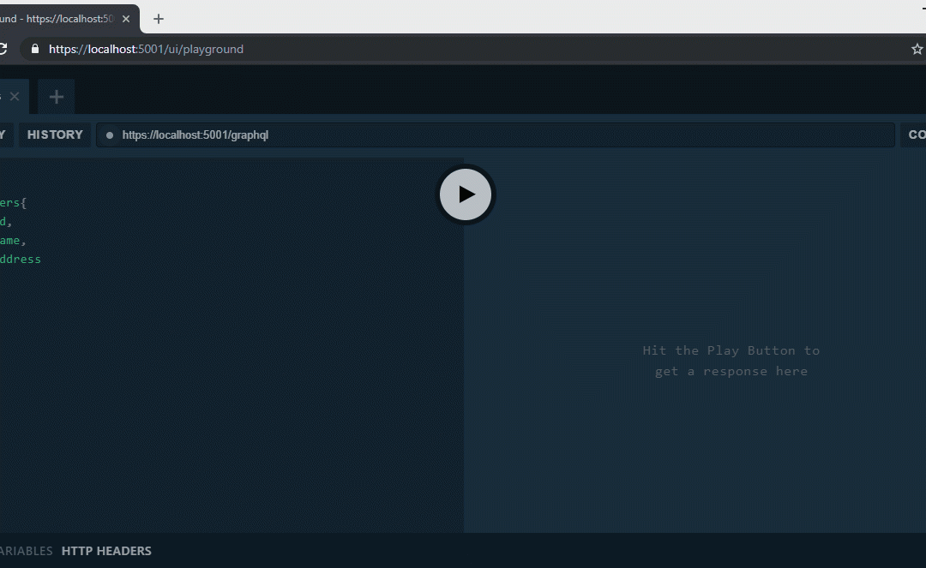
Task: Open the HISTORY panel
Action: (x=55, y=135)
